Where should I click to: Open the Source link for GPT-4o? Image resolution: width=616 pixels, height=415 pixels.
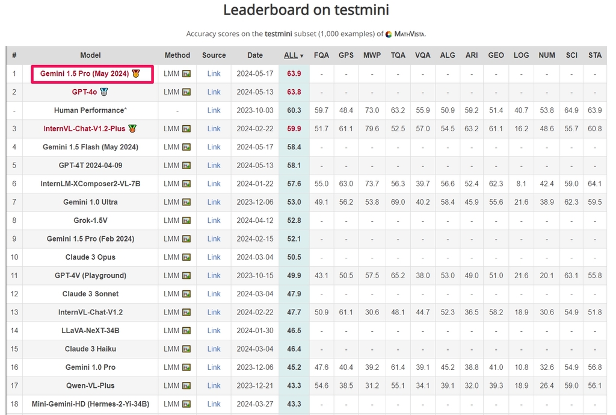tap(214, 92)
